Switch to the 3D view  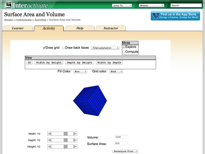(29, 62)
